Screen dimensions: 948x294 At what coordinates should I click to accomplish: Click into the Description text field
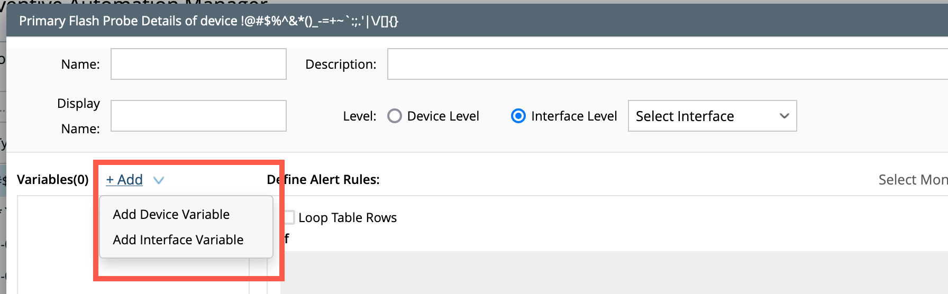pyautogui.click(x=667, y=64)
